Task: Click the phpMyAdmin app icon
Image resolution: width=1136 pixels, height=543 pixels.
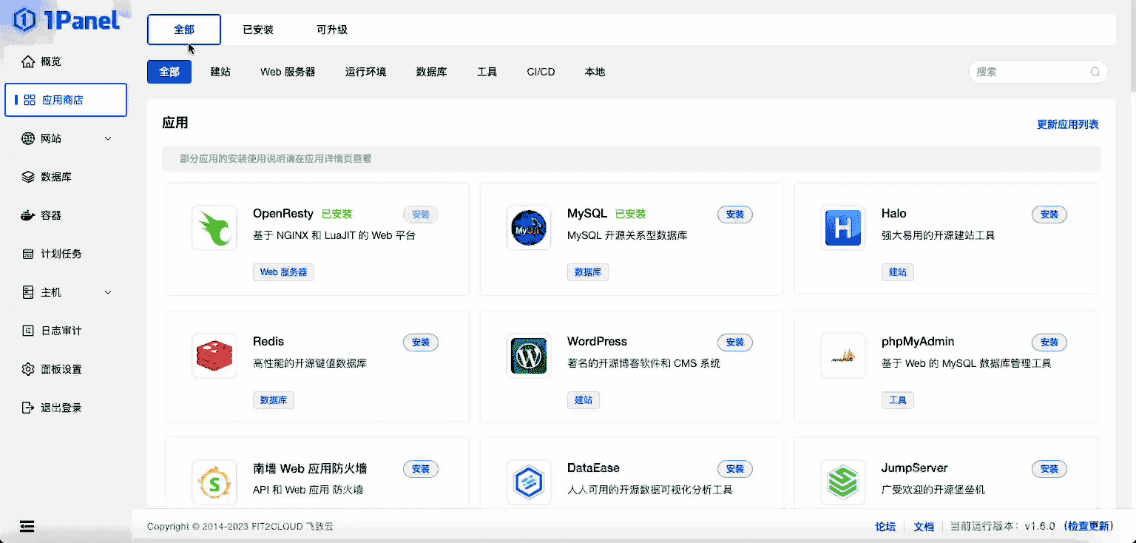Action: click(842, 356)
